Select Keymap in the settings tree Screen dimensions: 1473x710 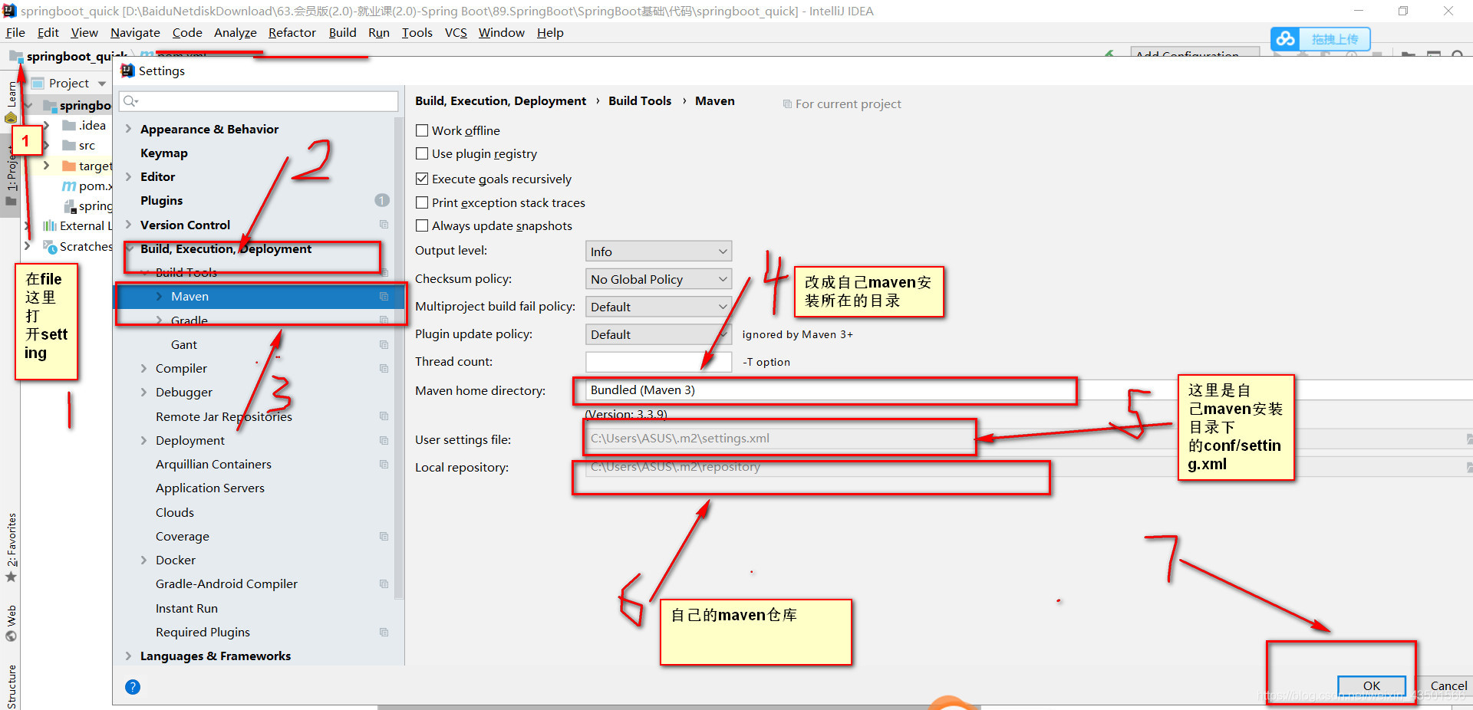[x=164, y=153]
